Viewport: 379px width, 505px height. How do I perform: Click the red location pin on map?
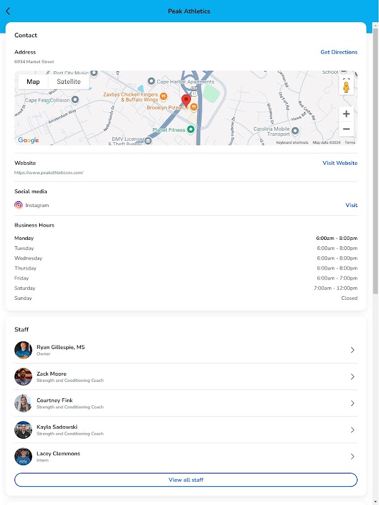click(186, 100)
